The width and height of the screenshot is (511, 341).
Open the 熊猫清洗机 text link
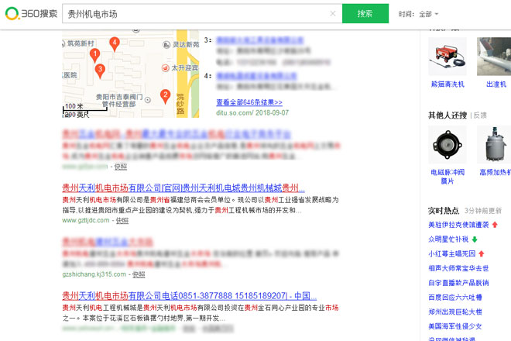click(x=448, y=84)
